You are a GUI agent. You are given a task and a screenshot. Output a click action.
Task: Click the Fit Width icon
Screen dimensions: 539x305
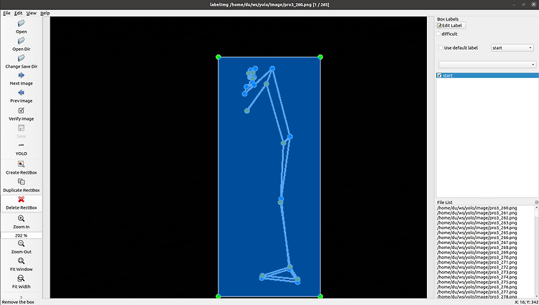[21, 278]
